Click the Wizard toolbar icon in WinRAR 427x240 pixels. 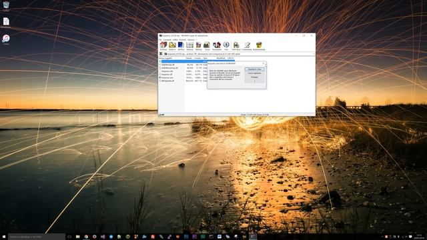217,46
